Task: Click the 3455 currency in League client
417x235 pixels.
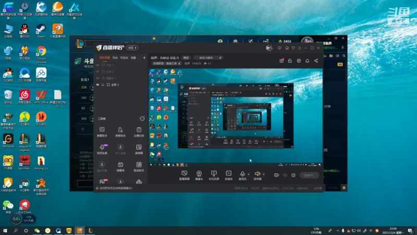Action: pyautogui.click(x=285, y=41)
